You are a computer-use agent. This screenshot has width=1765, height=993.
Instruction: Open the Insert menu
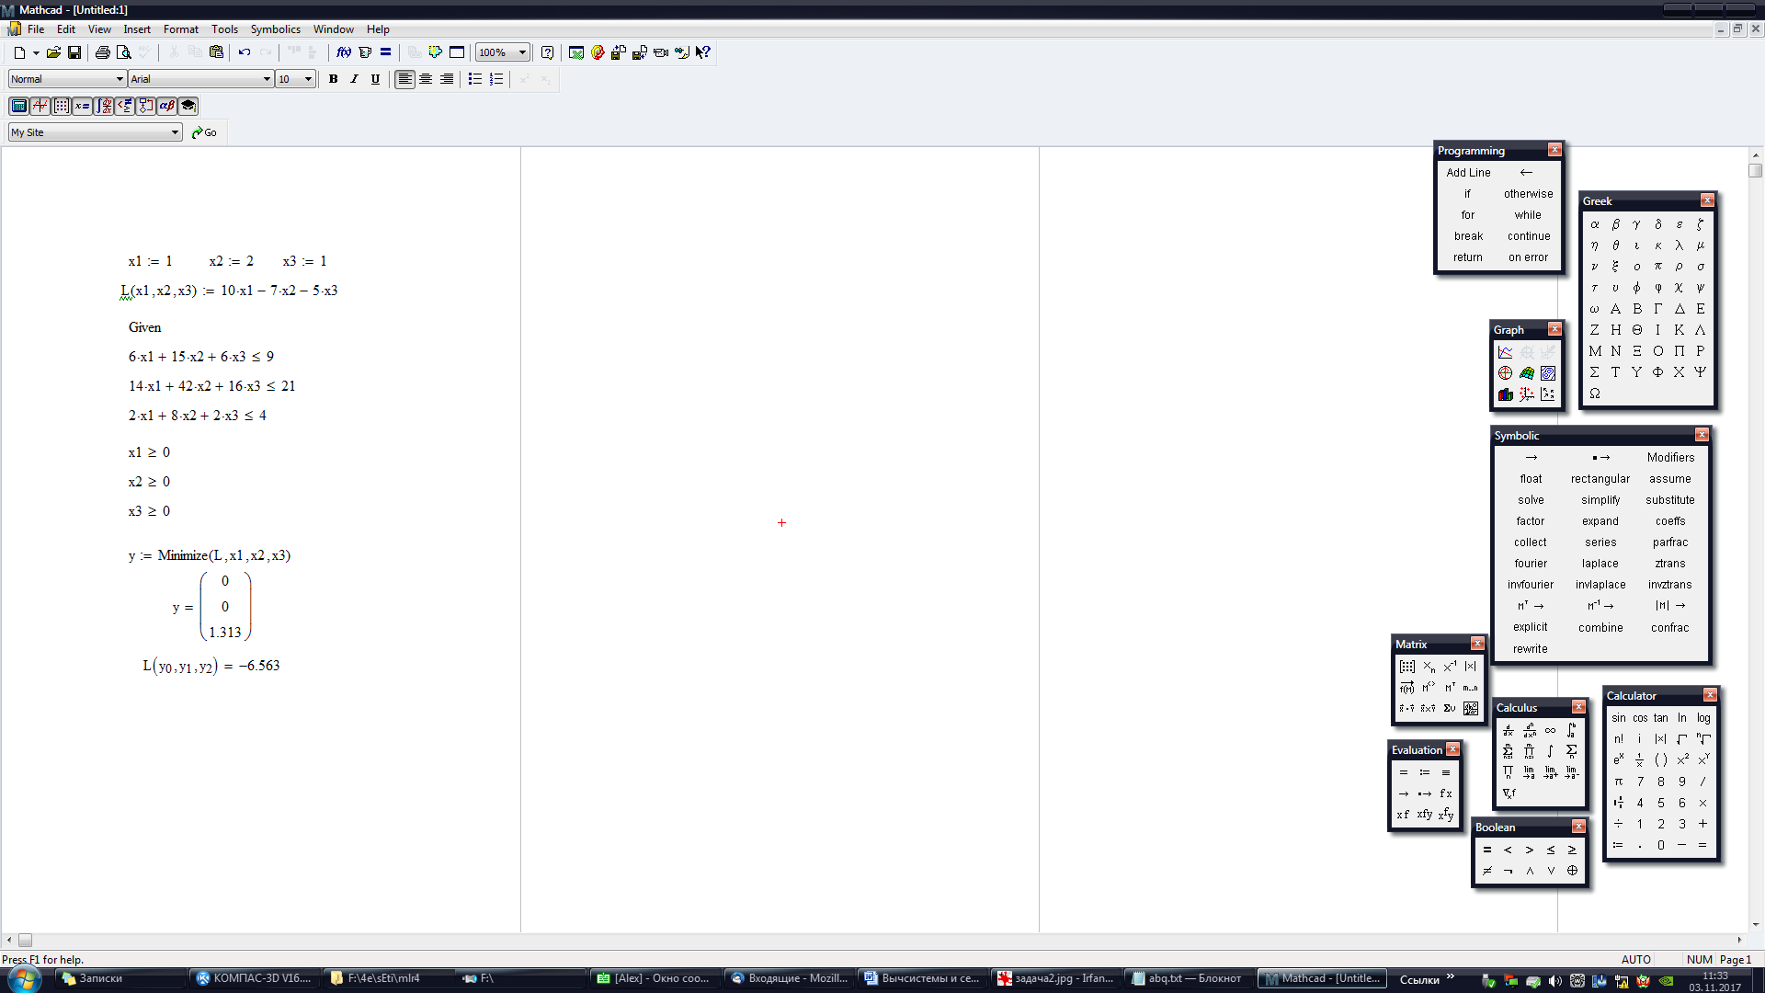point(137,29)
